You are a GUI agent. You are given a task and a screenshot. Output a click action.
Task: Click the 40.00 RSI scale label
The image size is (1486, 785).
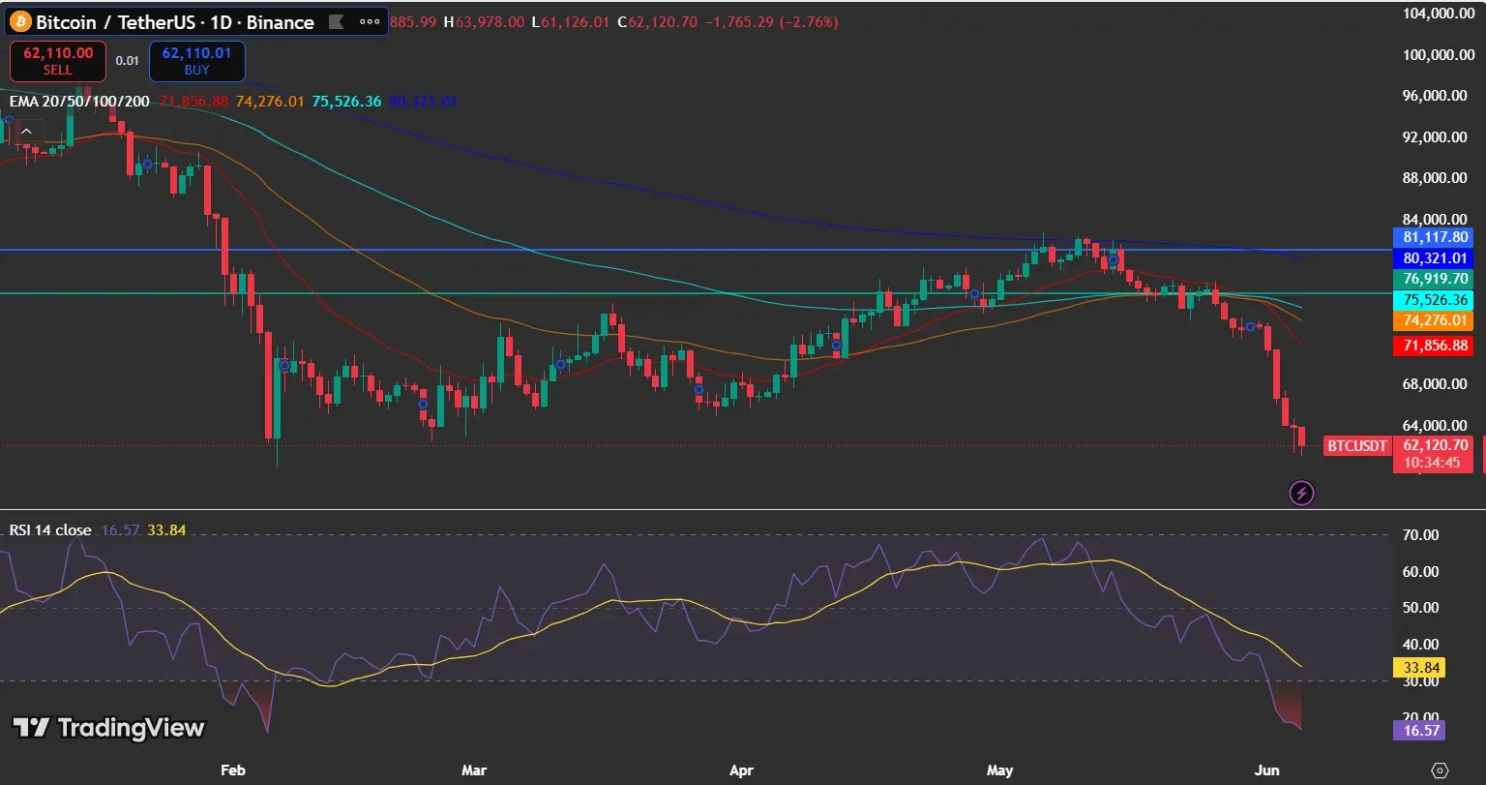pos(1421,645)
